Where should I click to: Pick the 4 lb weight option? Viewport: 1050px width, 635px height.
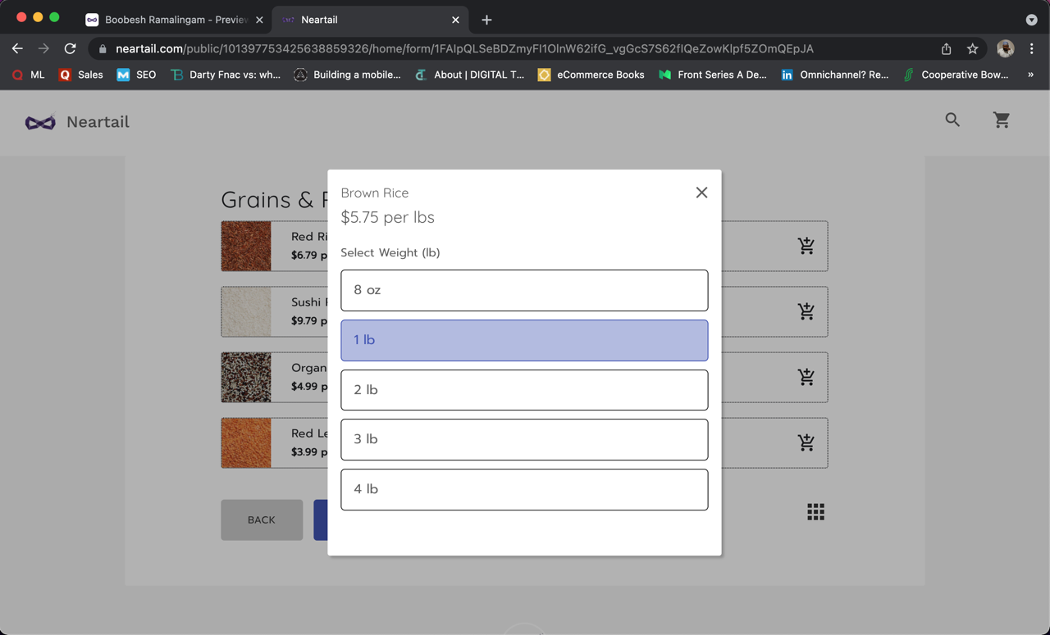pyautogui.click(x=524, y=489)
